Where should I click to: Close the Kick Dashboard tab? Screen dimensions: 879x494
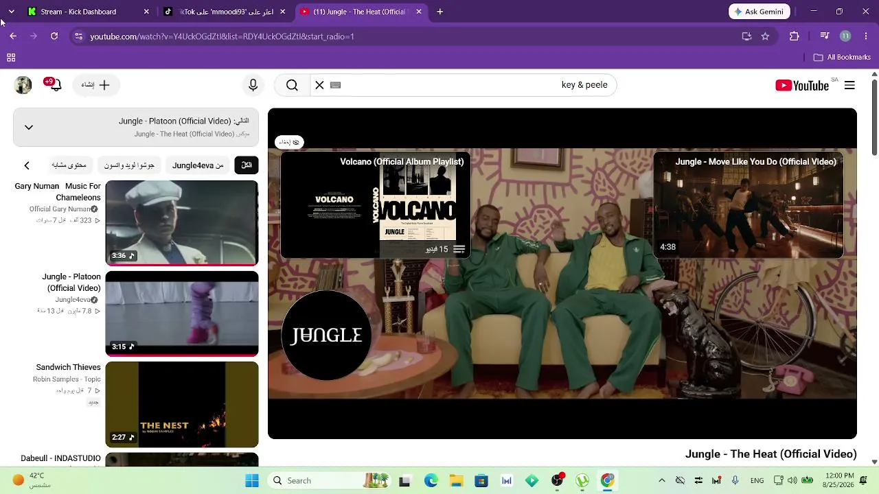[x=146, y=12]
